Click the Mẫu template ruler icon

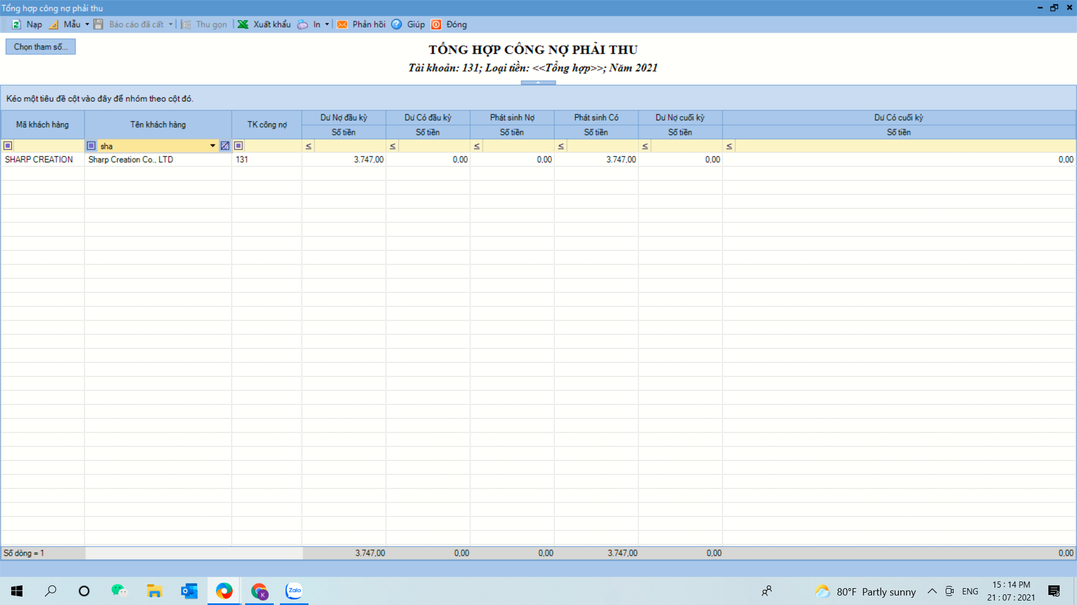point(54,24)
